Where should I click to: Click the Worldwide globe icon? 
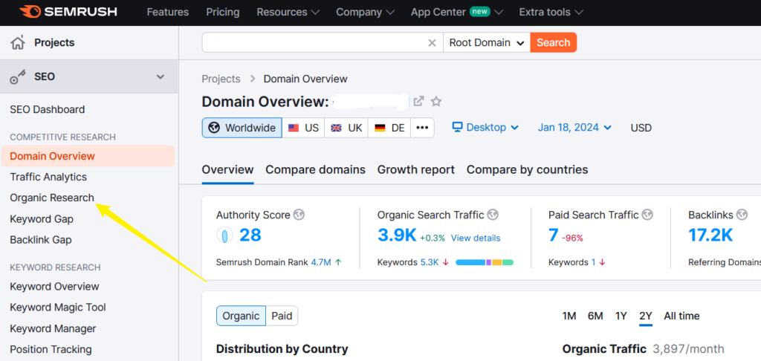coord(214,128)
